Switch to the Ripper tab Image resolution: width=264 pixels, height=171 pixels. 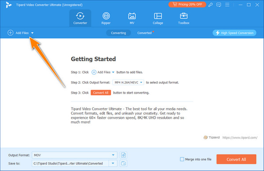click(106, 18)
